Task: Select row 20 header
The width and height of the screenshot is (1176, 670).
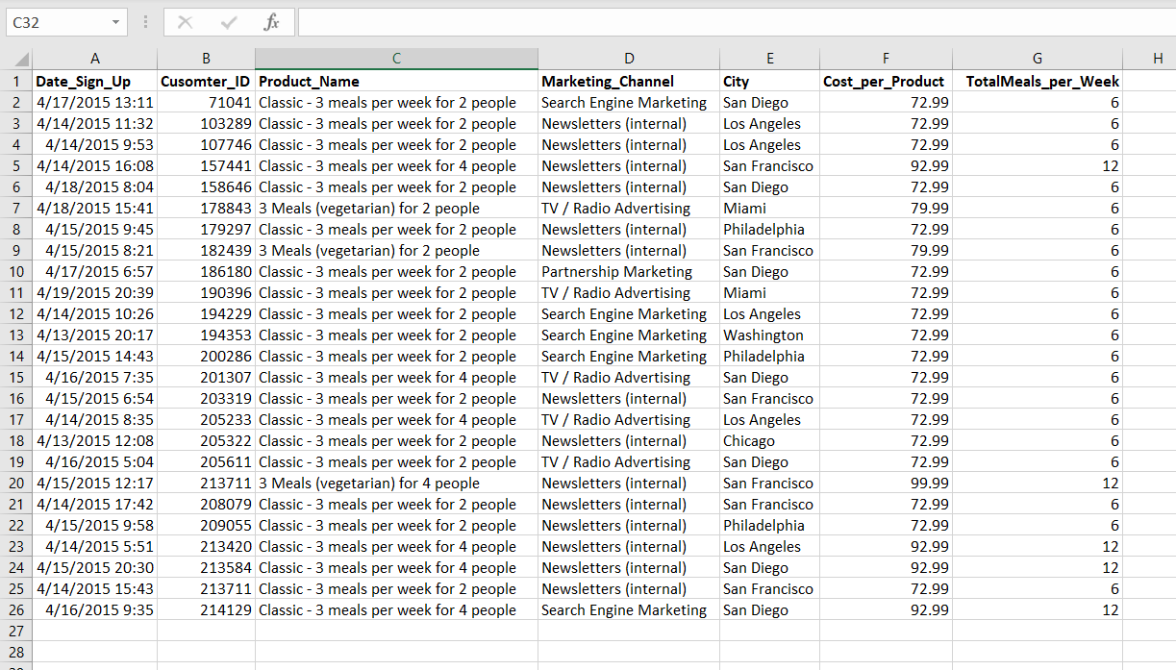Action: tap(16, 484)
